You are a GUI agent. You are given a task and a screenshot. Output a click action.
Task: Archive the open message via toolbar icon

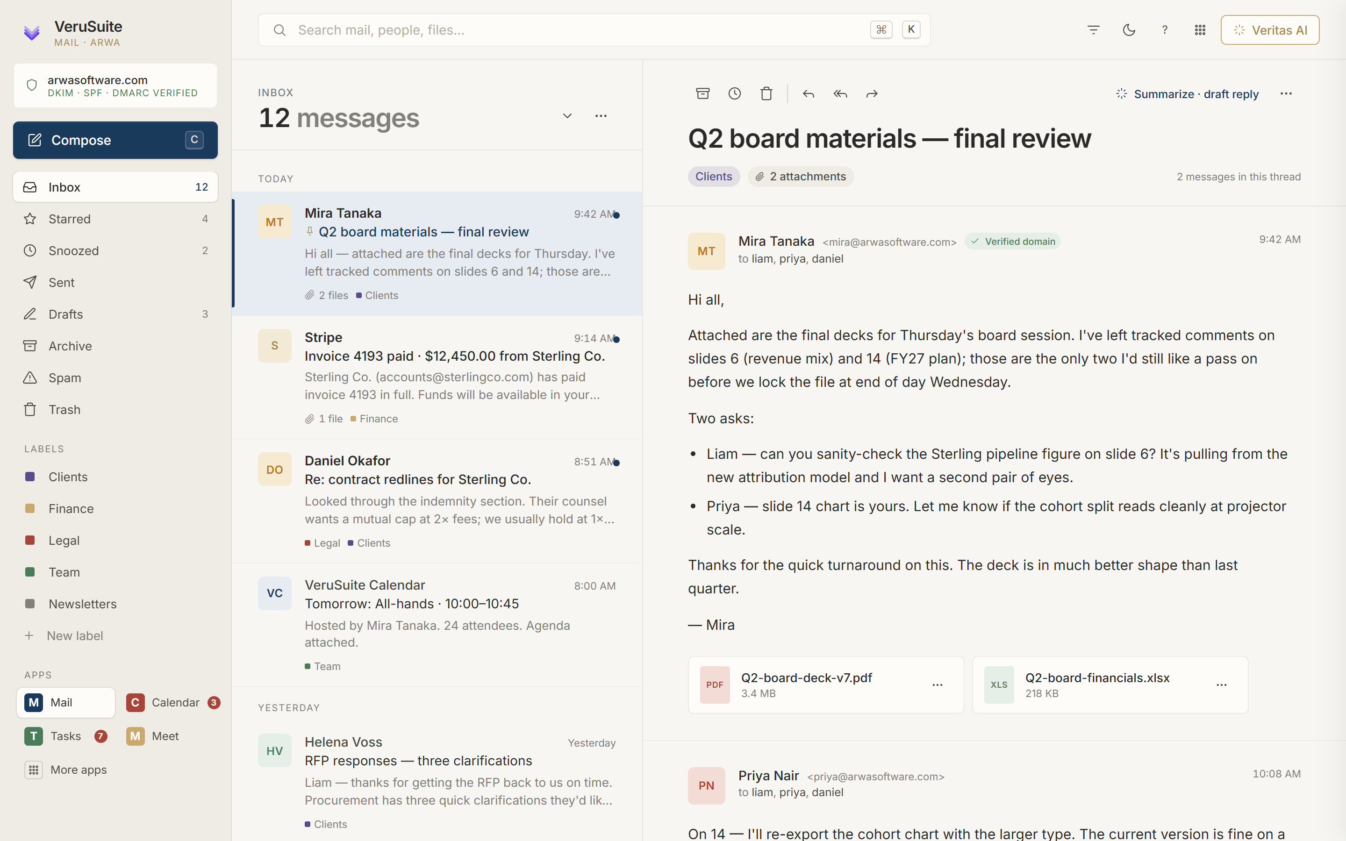(x=703, y=93)
